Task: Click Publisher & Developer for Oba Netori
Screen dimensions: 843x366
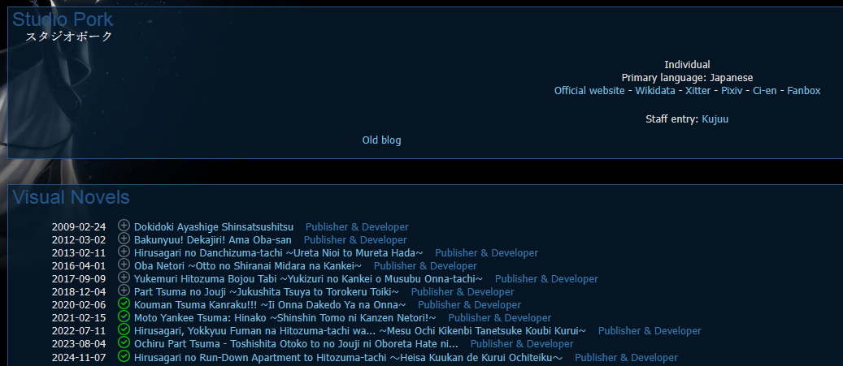Action: 425,265
